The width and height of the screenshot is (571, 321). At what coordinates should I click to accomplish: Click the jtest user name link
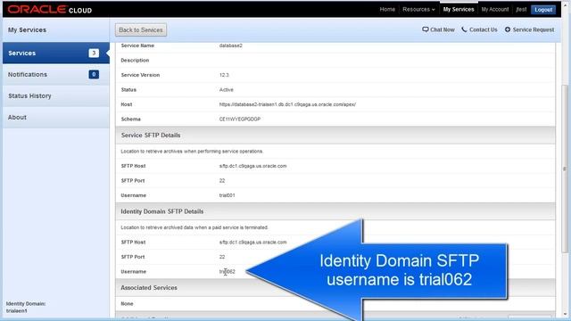pyautogui.click(x=521, y=10)
